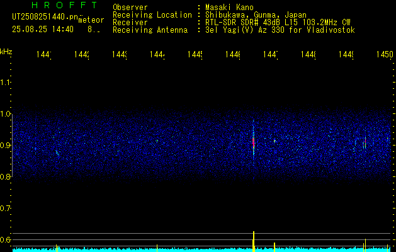This screenshot has height=252, width=396.
Task: Click the 1441 time axis label
Action: click(x=43, y=54)
